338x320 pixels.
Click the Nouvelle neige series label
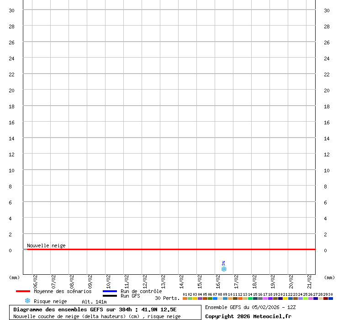[46, 245]
